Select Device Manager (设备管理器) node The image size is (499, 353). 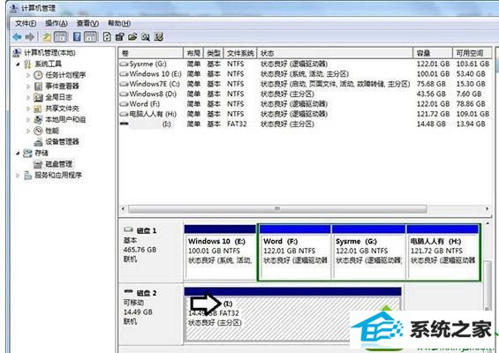pyautogui.click(x=62, y=141)
